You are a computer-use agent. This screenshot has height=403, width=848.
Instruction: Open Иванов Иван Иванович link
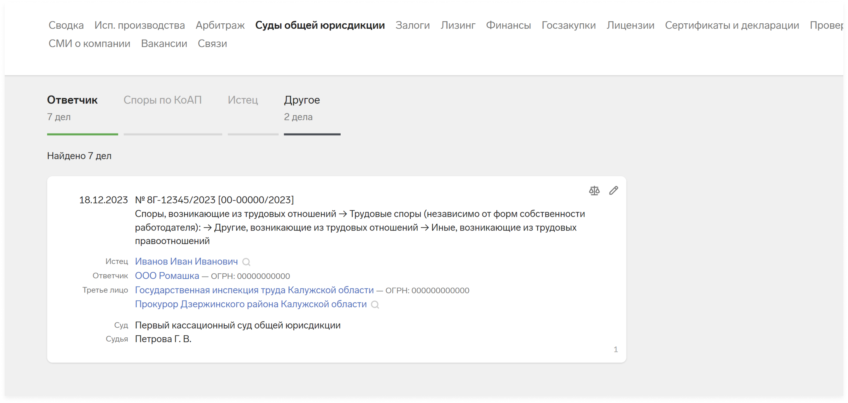pos(186,261)
